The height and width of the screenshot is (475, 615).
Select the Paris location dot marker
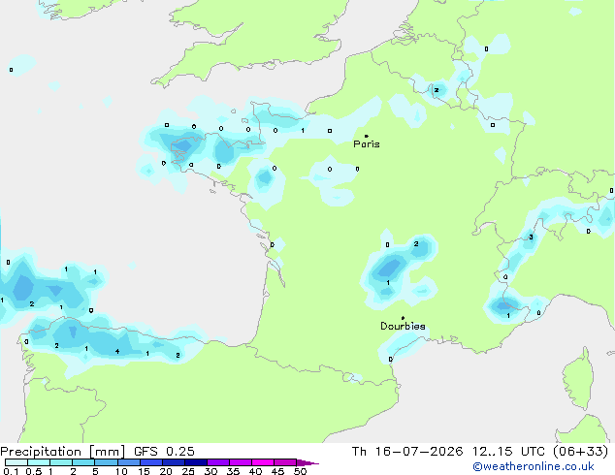pyautogui.click(x=367, y=136)
